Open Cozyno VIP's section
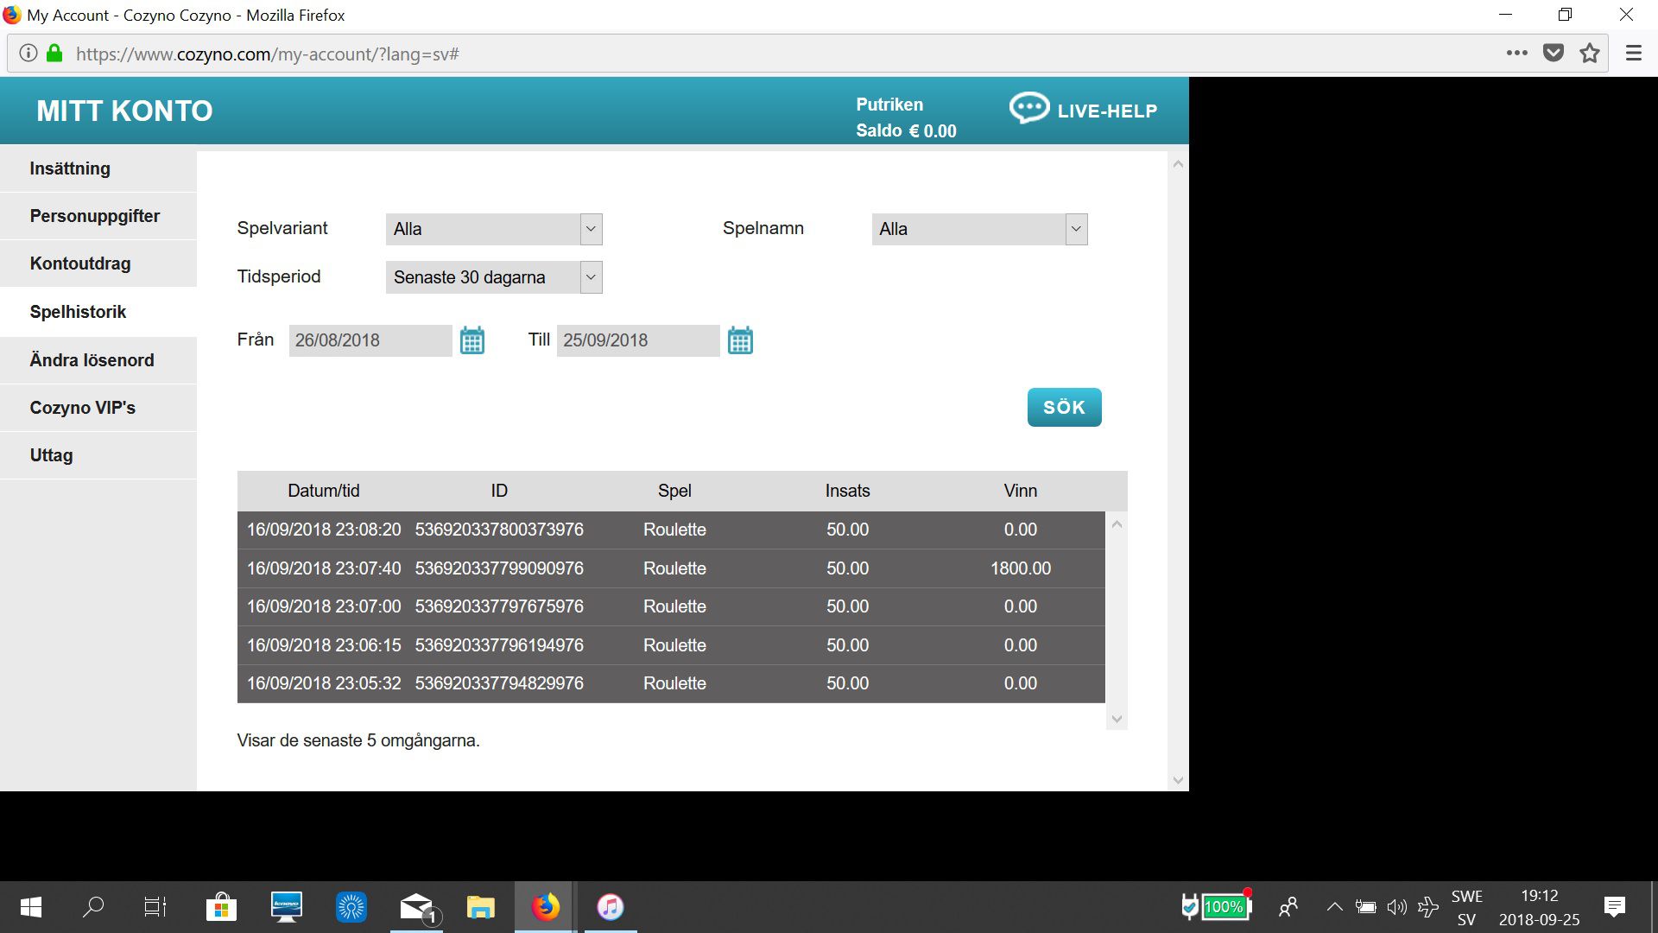 [x=98, y=408]
